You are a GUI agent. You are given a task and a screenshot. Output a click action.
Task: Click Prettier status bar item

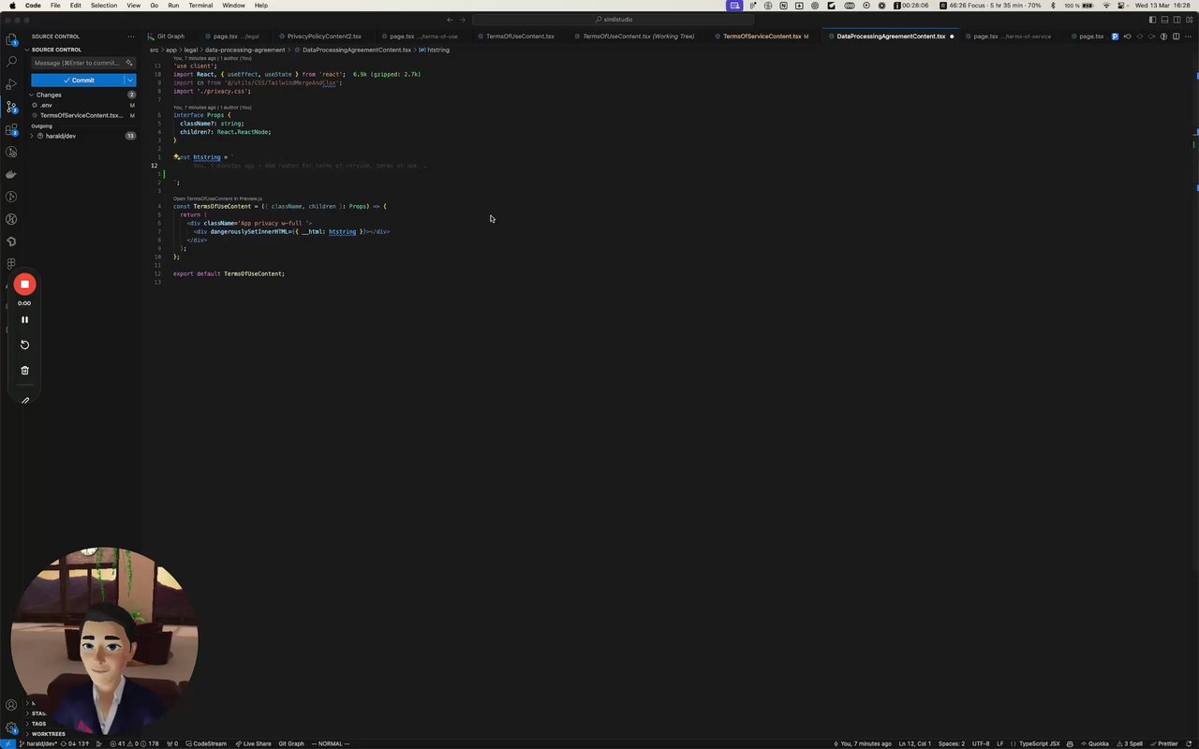[x=1164, y=743]
